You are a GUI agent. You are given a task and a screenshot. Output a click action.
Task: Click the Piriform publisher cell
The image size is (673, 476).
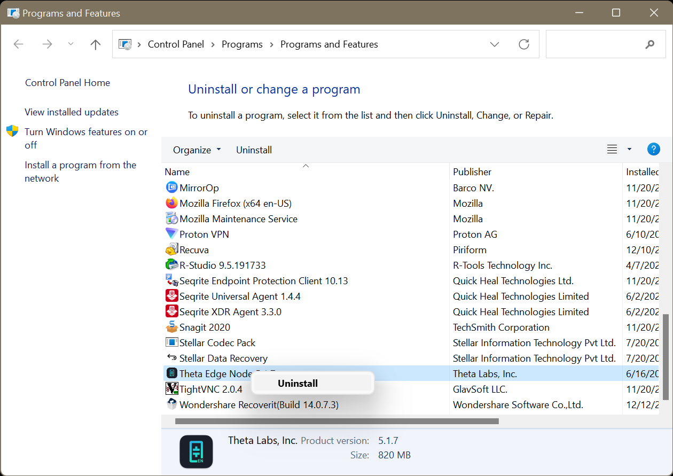click(x=469, y=249)
